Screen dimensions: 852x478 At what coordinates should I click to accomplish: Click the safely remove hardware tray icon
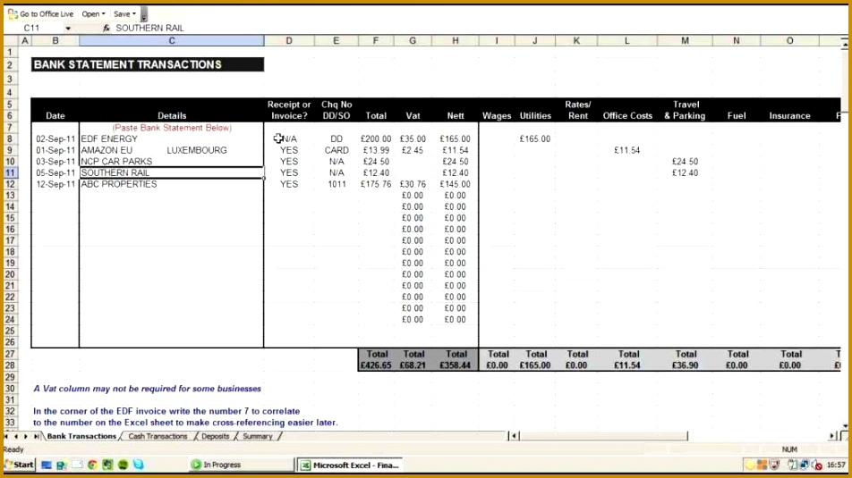[x=793, y=465]
